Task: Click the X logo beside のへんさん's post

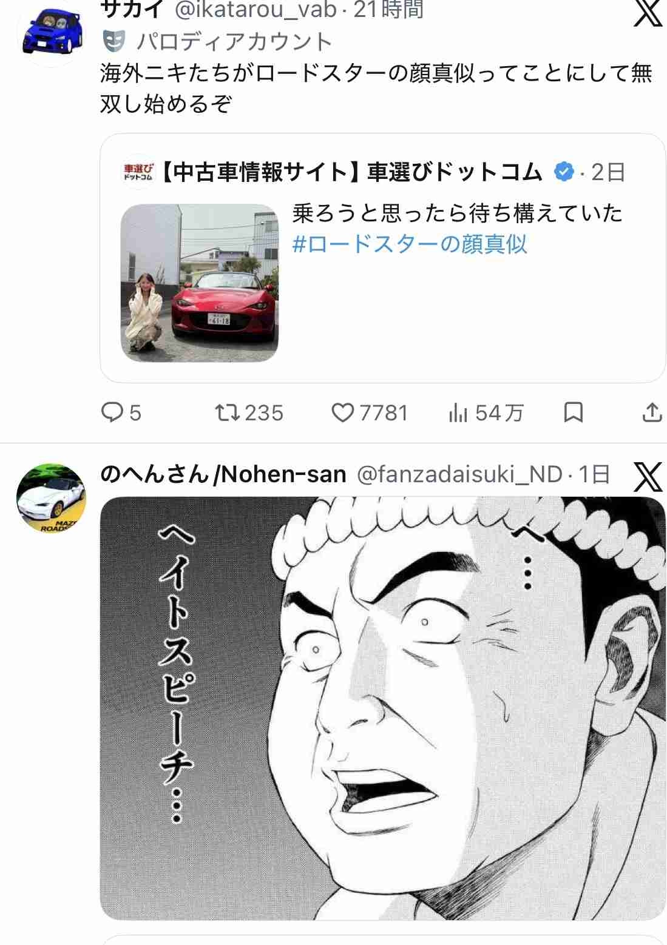Action: [648, 477]
